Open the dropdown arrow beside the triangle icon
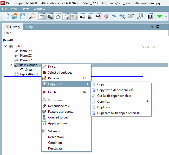This screenshot has width=169, height=155. pyautogui.click(x=166, y=16)
